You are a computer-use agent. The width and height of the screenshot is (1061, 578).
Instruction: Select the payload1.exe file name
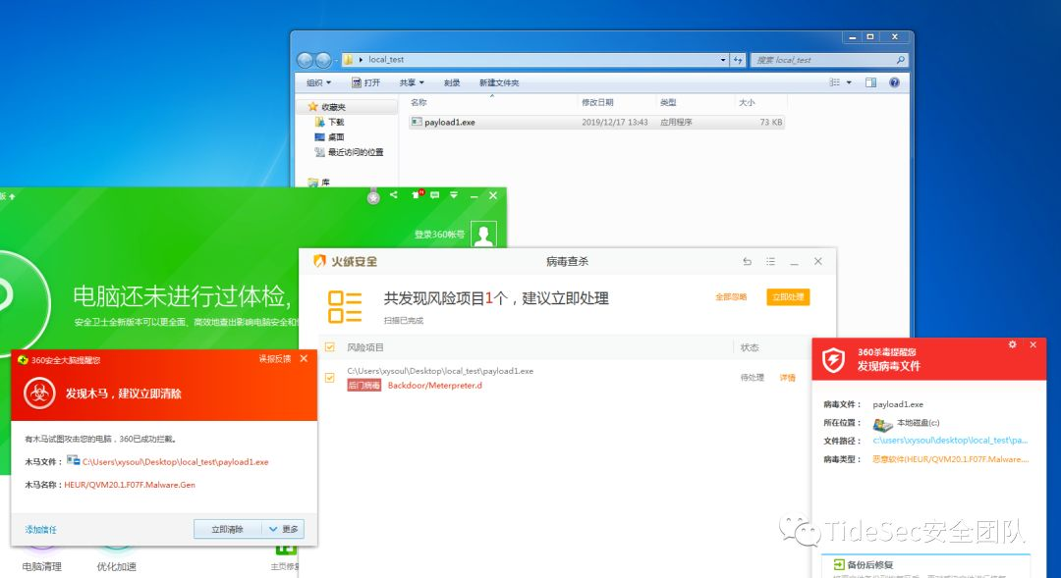[450, 123]
